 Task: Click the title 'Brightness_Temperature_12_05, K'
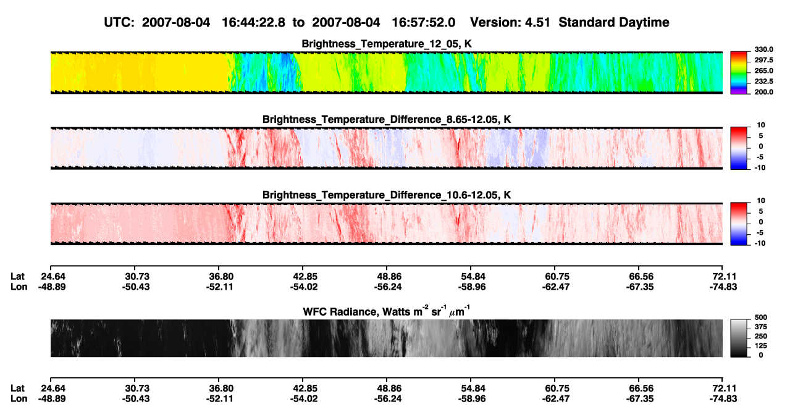click(x=387, y=44)
